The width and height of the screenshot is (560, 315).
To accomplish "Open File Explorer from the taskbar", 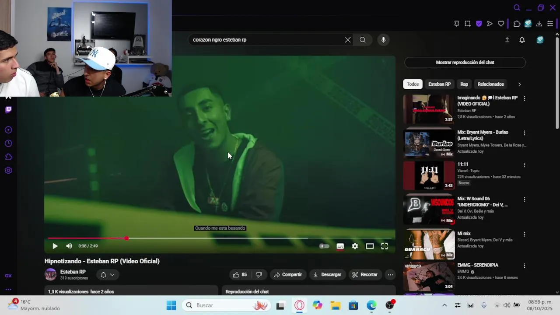I will pyautogui.click(x=336, y=305).
